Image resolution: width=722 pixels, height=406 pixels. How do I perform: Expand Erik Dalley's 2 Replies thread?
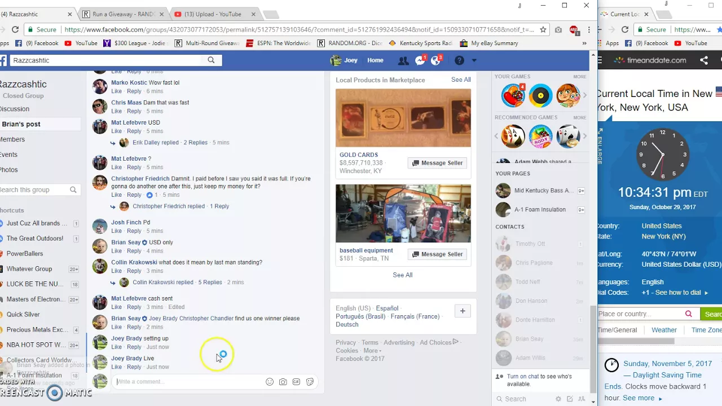(195, 143)
